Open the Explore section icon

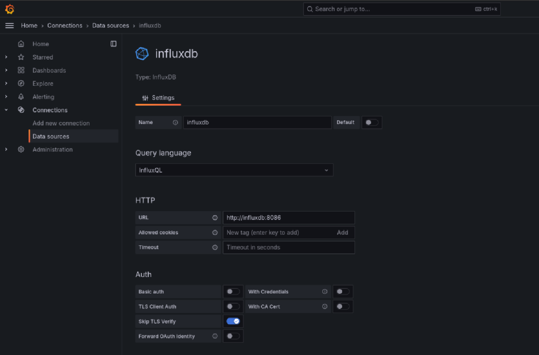coord(21,83)
